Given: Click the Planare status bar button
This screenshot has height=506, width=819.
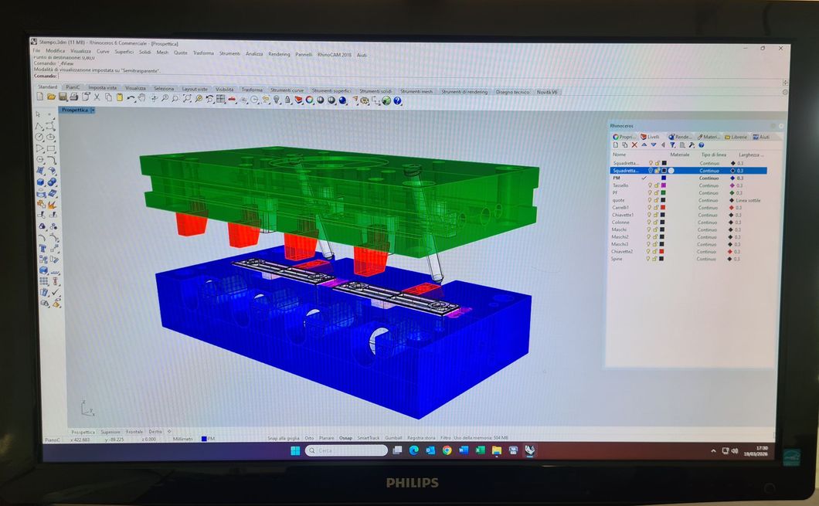Looking at the screenshot, I should coord(327,437).
